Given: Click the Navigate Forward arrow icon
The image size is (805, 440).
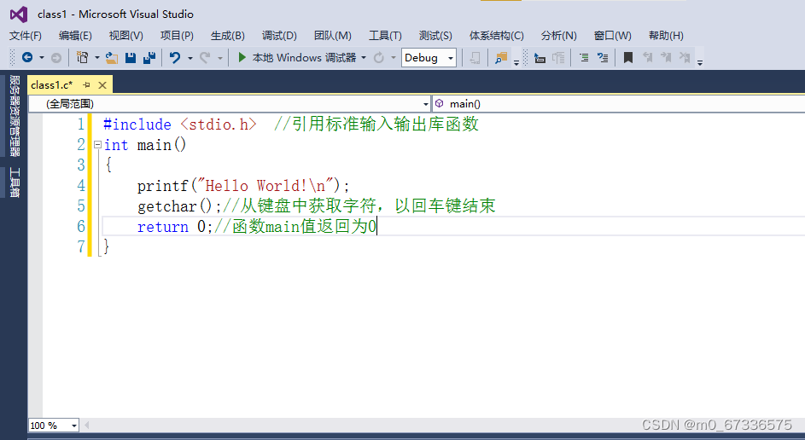Looking at the screenshot, I should click(56, 58).
